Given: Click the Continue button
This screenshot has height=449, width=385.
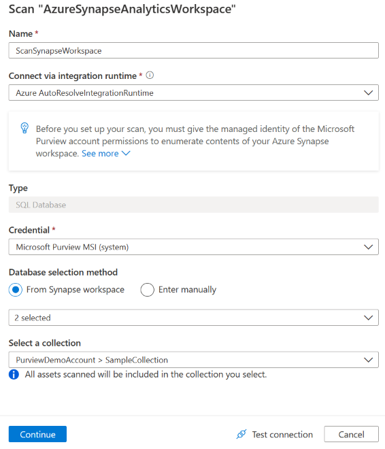Looking at the screenshot, I should tap(37, 434).
